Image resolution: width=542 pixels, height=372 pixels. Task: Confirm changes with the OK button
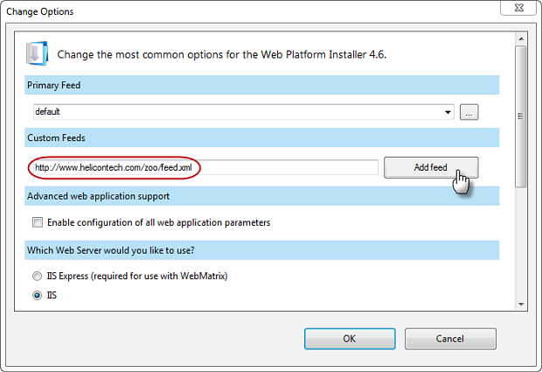[349, 339]
